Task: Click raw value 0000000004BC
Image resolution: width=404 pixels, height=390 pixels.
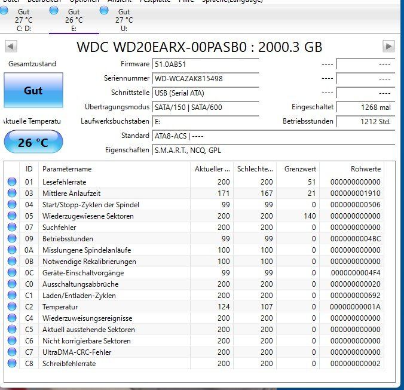Action: point(356,239)
